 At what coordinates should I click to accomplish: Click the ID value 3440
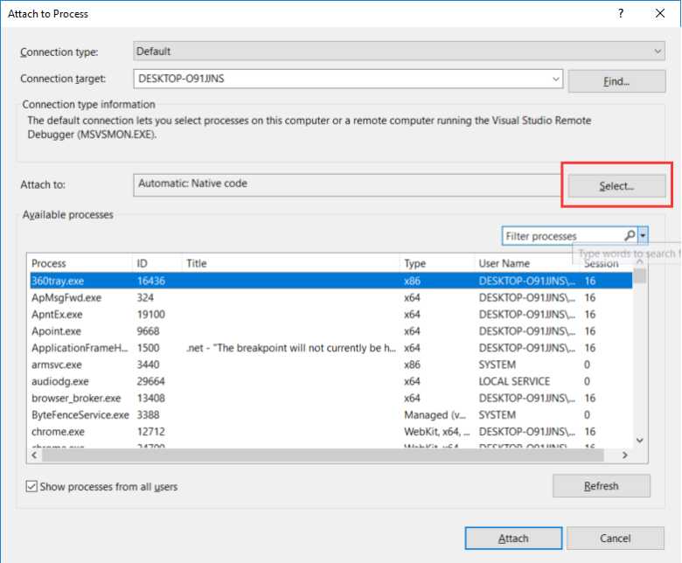(x=149, y=365)
